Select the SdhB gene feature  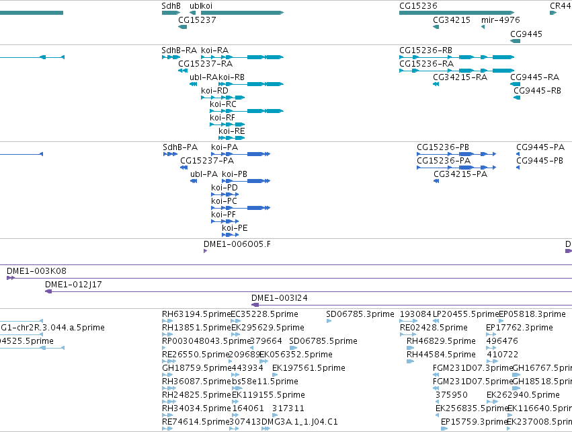click(171, 13)
